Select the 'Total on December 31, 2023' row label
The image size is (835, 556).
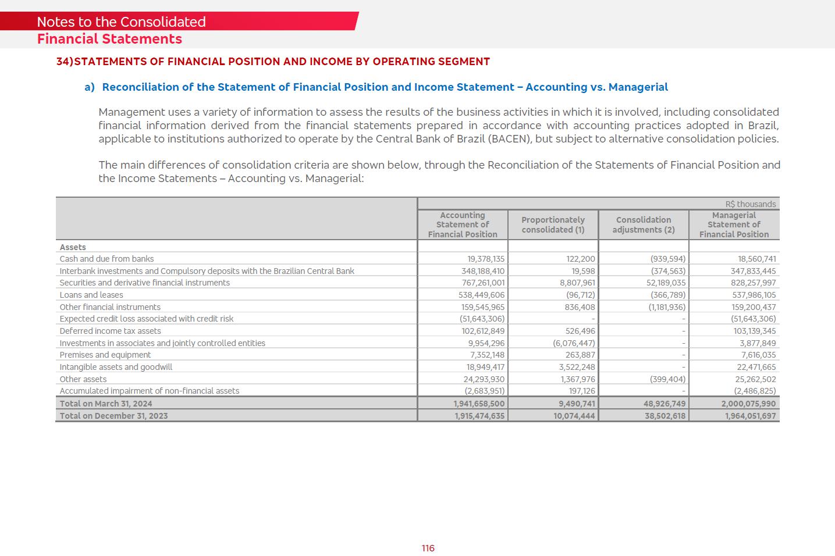point(113,416)
